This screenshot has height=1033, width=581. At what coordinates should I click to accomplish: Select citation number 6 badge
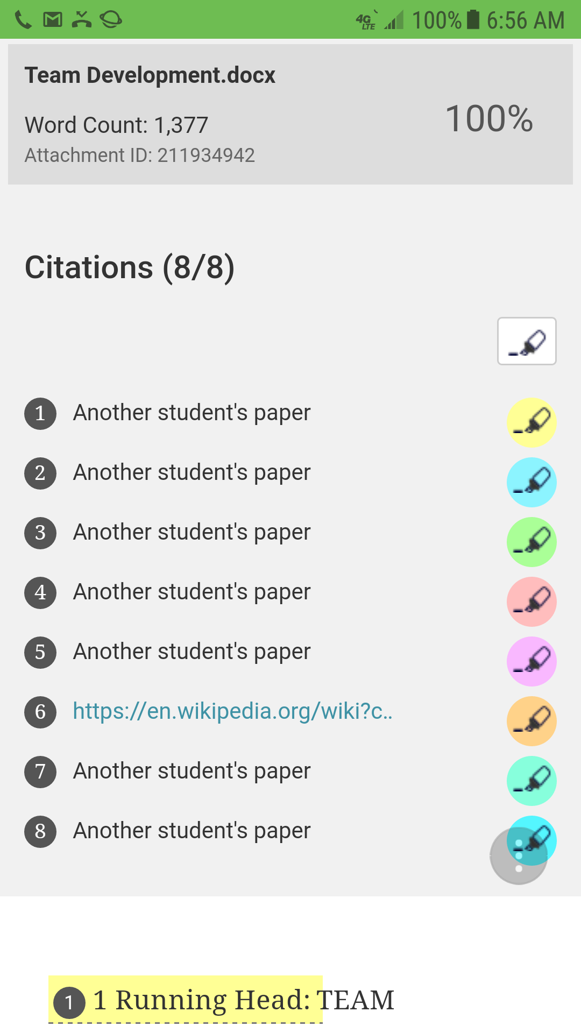pos(40,712)
